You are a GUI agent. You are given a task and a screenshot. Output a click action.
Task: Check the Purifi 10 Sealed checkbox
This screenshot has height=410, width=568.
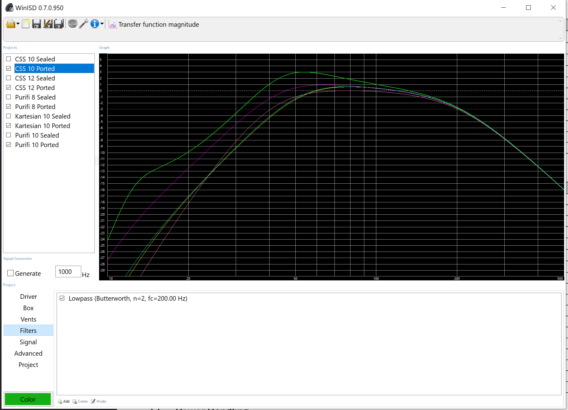(9, 135)
